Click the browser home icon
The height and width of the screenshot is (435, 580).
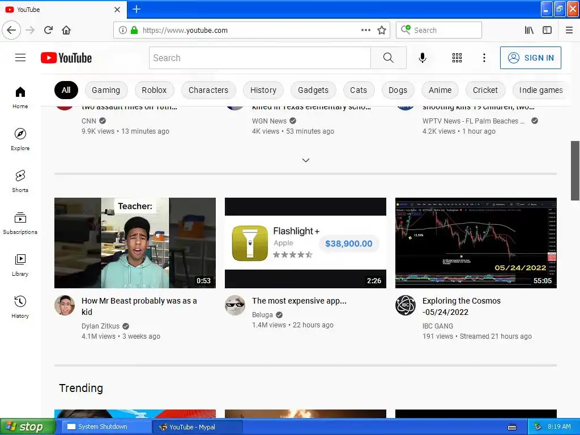pos(66,30)
